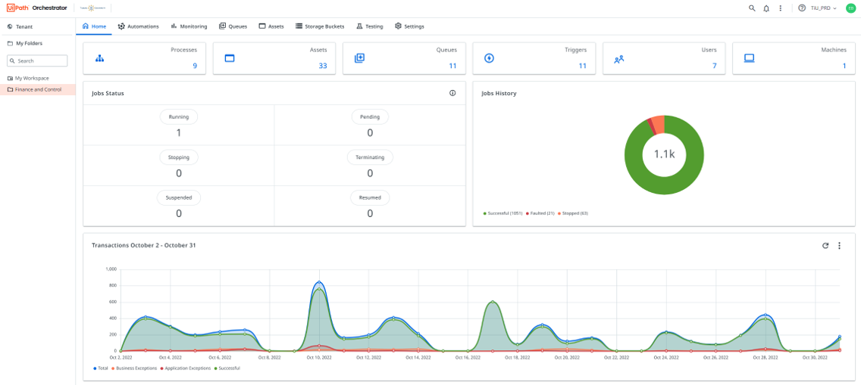
Task: Click the Jobs Status info icon
Action: point(452,93)
